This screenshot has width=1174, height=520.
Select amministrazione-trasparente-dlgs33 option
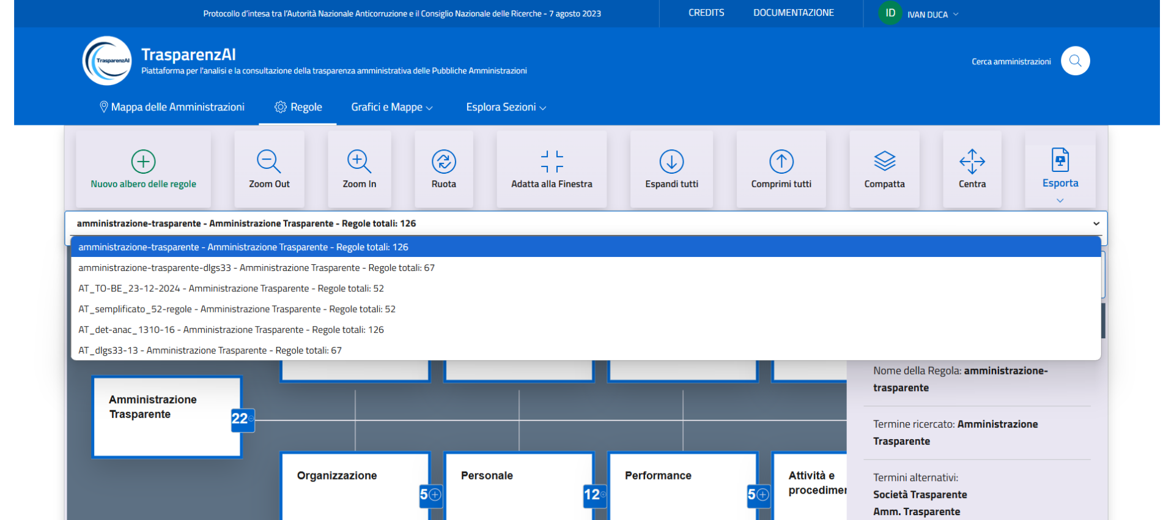pos(586,268)
